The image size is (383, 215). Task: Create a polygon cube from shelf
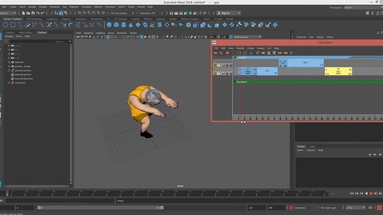click(116, 24)
